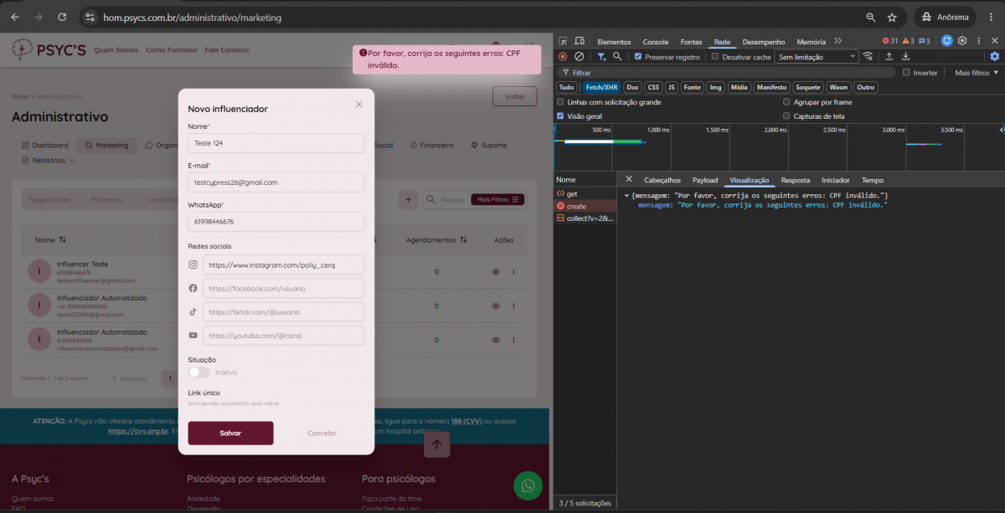Open the Anônima profile button

pyautogui.click(x=945, y=17)
